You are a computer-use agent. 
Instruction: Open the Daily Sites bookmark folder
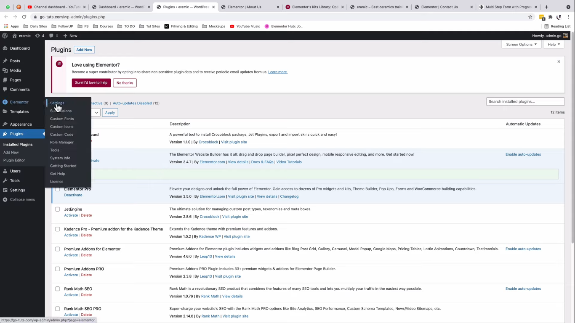tap(35, 26)
